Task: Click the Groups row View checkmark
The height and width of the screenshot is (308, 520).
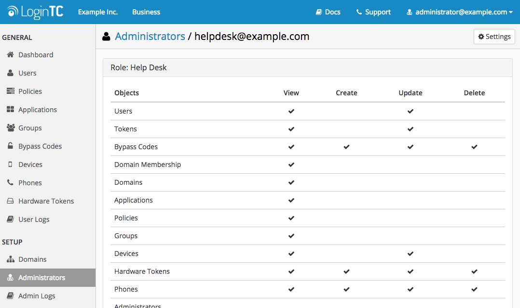Action: coord(291,236)
